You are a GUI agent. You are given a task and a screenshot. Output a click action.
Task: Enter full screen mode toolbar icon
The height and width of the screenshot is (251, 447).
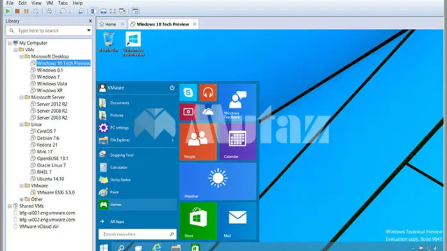pyautogui.click(x=113, y=11)
